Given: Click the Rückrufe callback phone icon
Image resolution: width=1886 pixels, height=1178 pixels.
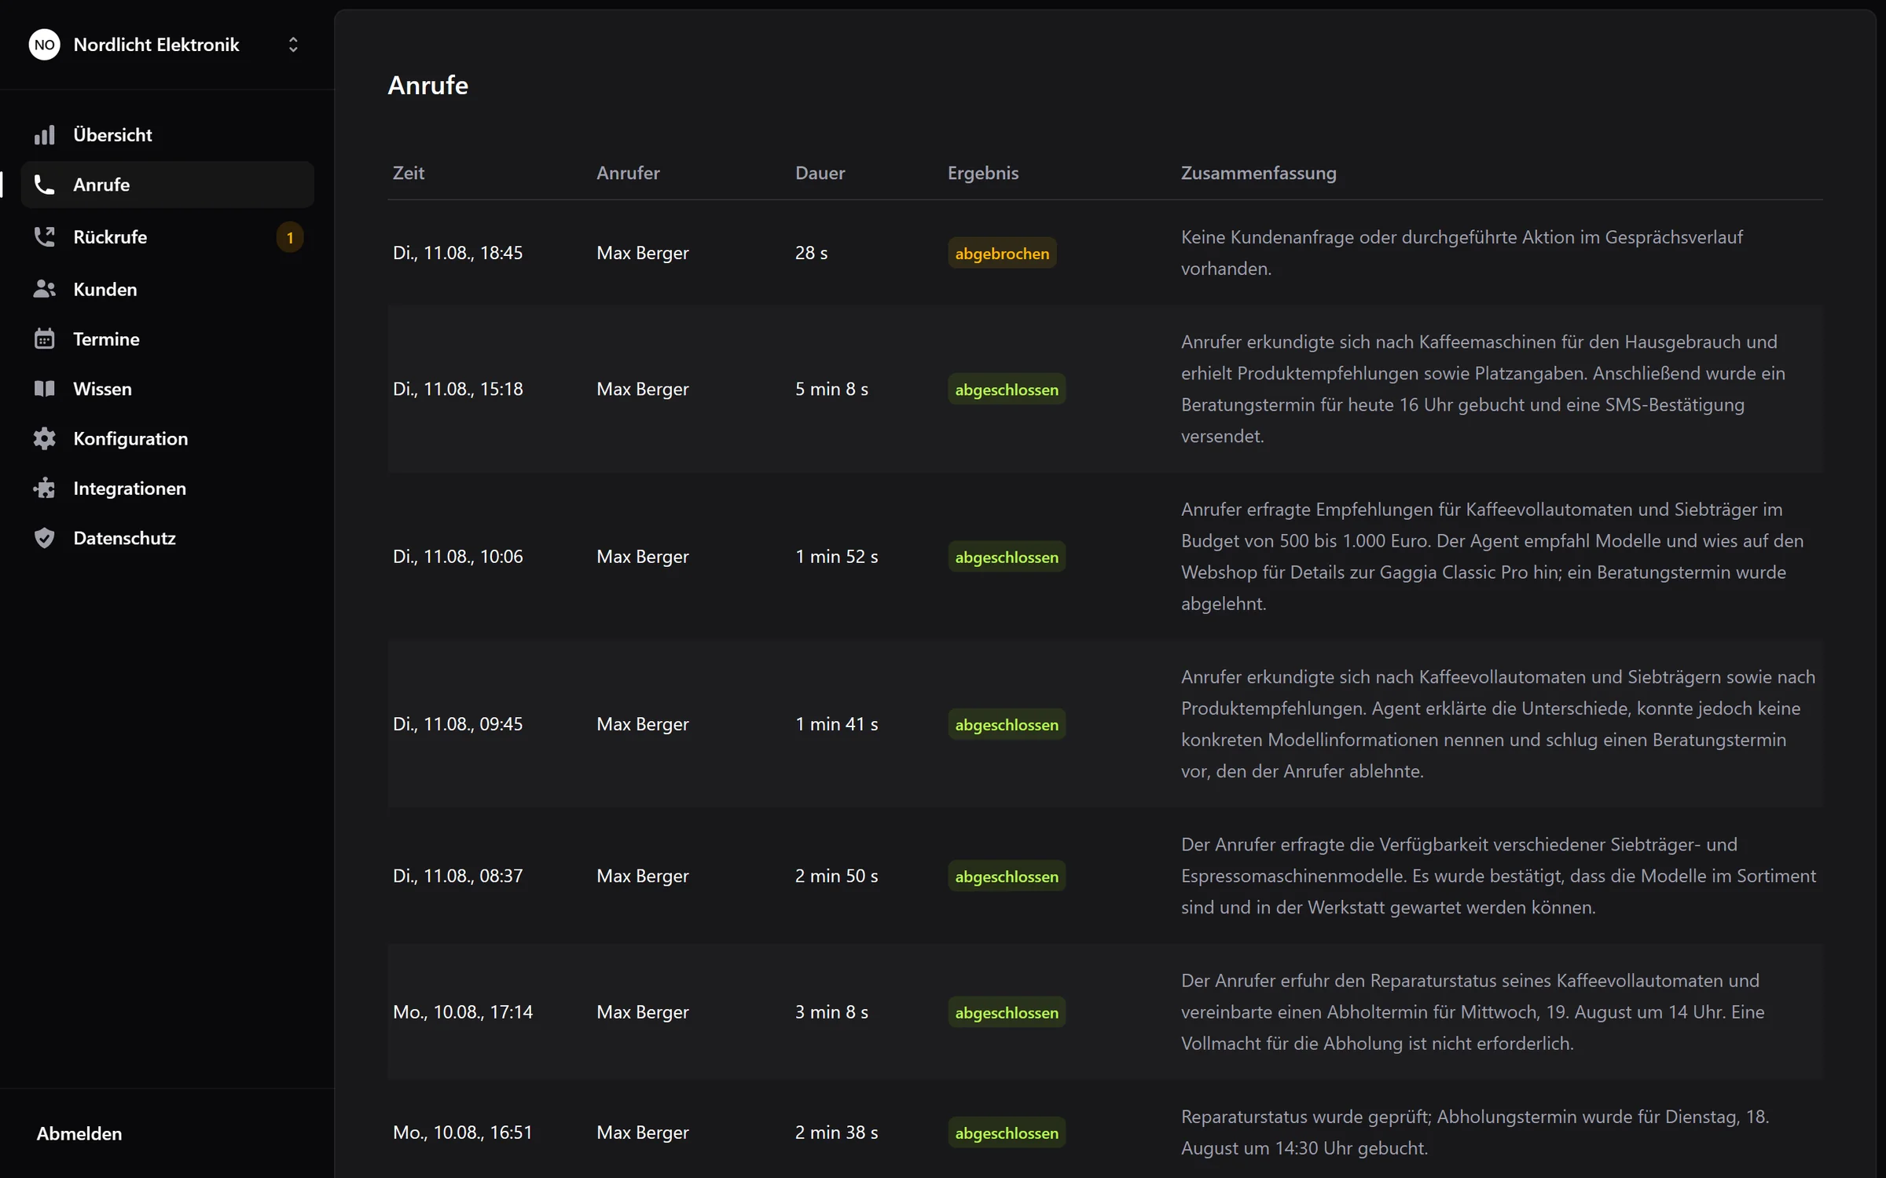Looking at the screenshot, I should (45, 236).
